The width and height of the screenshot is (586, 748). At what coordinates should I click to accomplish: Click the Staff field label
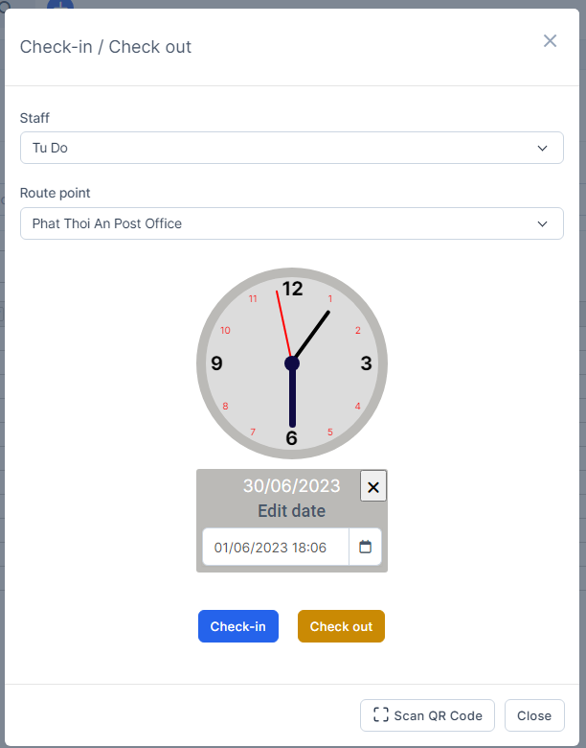(34, 118)
